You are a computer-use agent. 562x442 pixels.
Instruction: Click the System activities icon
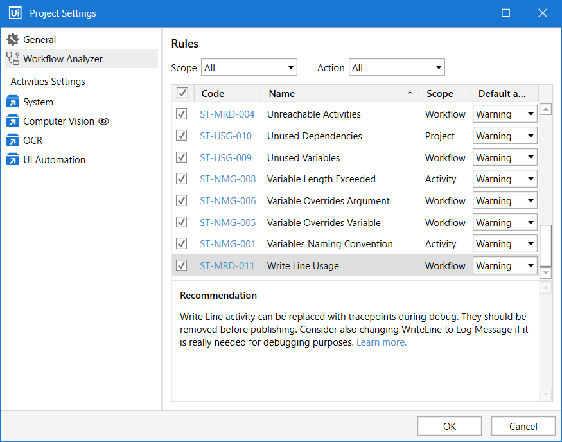click(x=13, y=102)
